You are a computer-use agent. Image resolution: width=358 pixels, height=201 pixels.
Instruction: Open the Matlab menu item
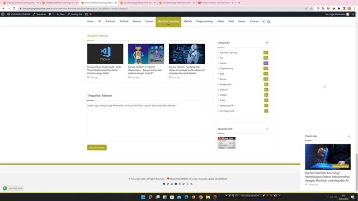coord(187,21)
